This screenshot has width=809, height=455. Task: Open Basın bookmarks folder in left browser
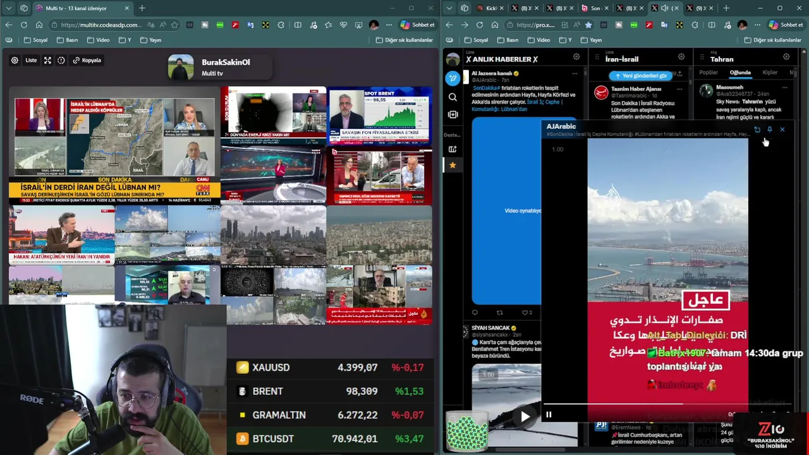[x=66, y=40]
